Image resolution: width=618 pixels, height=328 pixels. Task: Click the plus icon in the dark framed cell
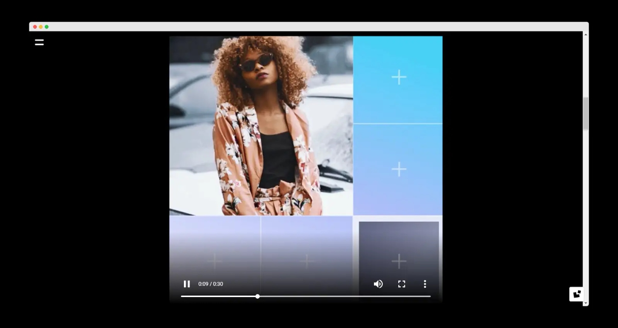(x=399, y=261)
